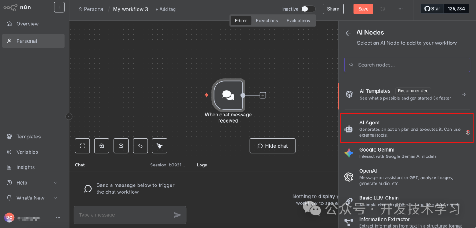Click the Personal breadcrumb link

point(91,9)
